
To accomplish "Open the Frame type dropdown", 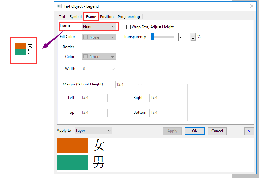I will point(99,27).
